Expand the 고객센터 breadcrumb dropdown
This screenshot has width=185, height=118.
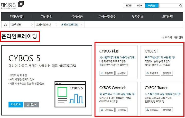tap(32, 24)
